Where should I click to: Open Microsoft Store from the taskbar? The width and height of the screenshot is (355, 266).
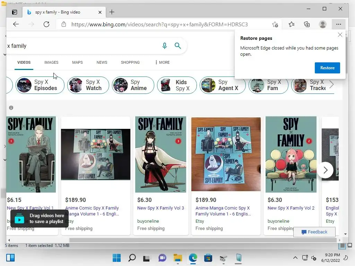208,258
